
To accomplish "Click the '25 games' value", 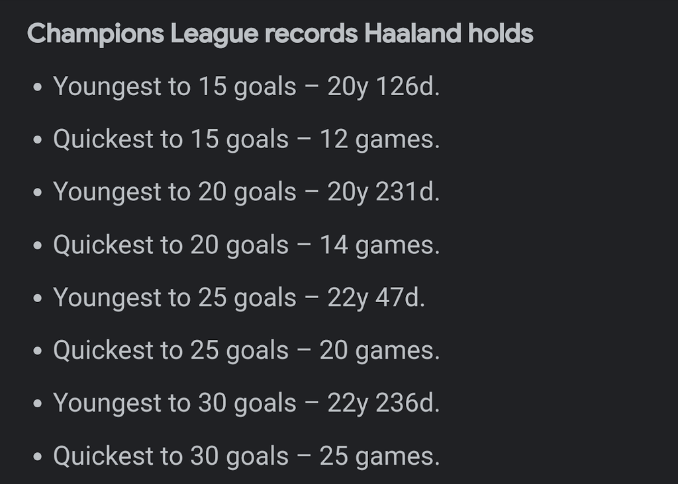I will tap(379, 456).
